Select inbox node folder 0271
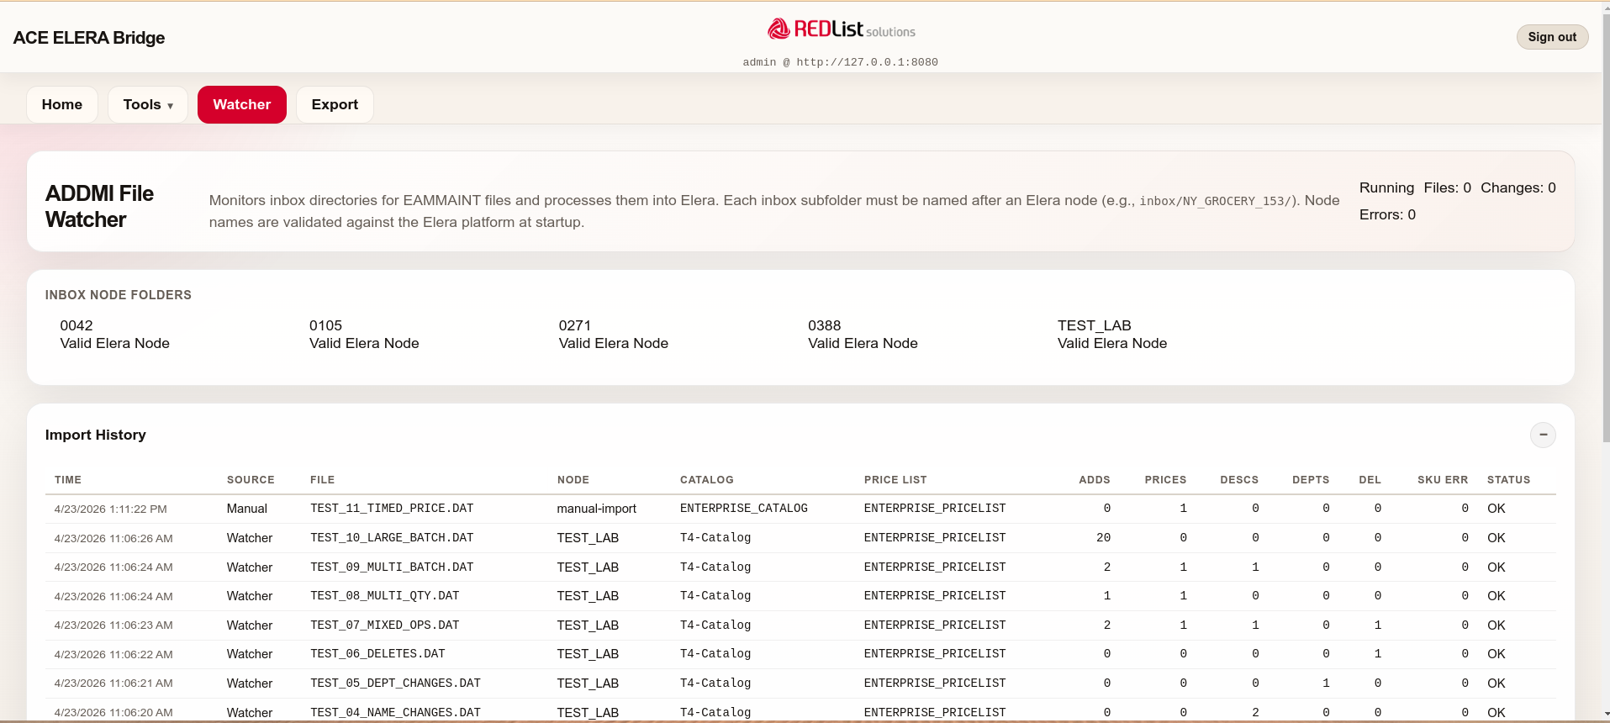This screenshot has height=723, width=1610. [x=614, y=335]
